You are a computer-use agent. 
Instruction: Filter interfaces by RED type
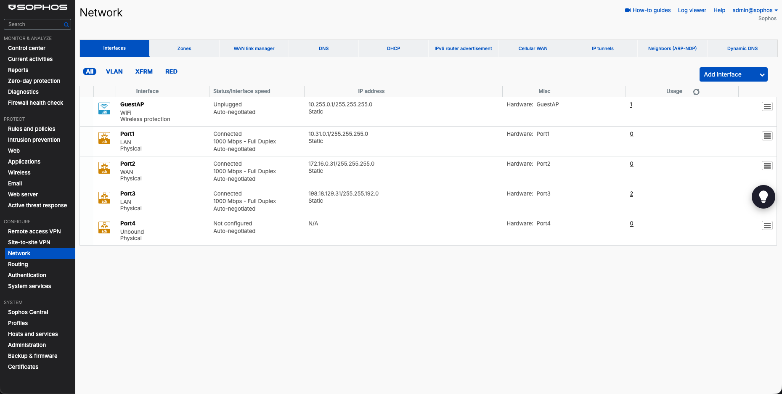tap(171, 71)
